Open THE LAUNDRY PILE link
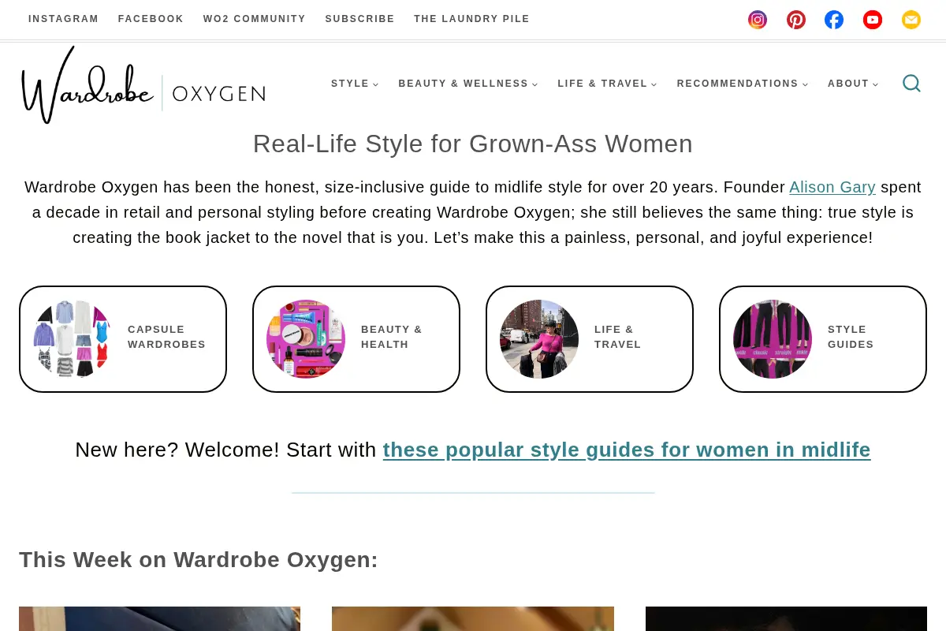946x631 pixels. point(472,19)
